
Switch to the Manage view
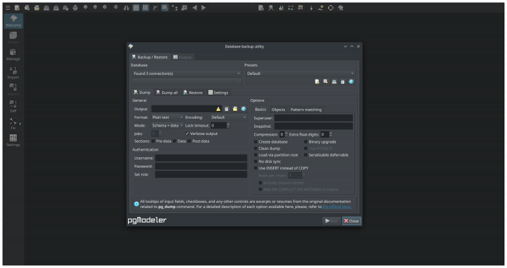coord(13,55)
